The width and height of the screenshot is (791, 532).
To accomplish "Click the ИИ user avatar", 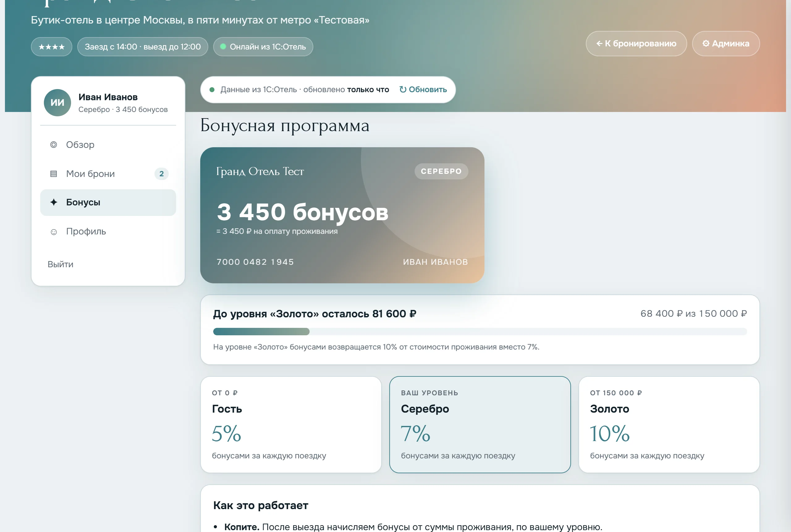I will coord(57,103).
